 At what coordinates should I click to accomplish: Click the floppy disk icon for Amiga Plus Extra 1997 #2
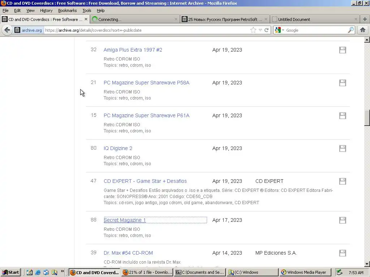pos(343,50)
